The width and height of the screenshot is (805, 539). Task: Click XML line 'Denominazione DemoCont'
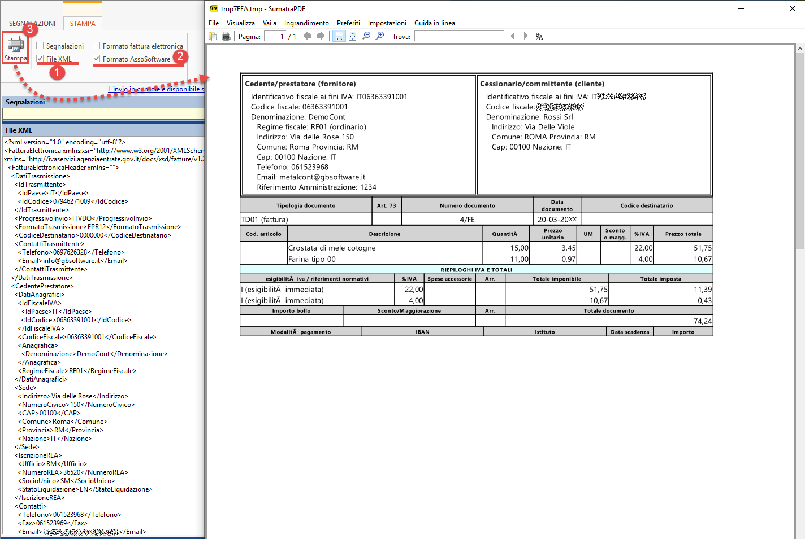[x=94, y=354]
